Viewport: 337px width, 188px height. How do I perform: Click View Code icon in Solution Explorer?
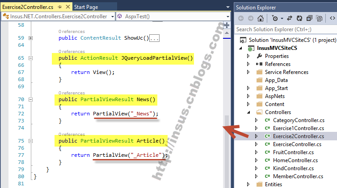pos(332,18)
